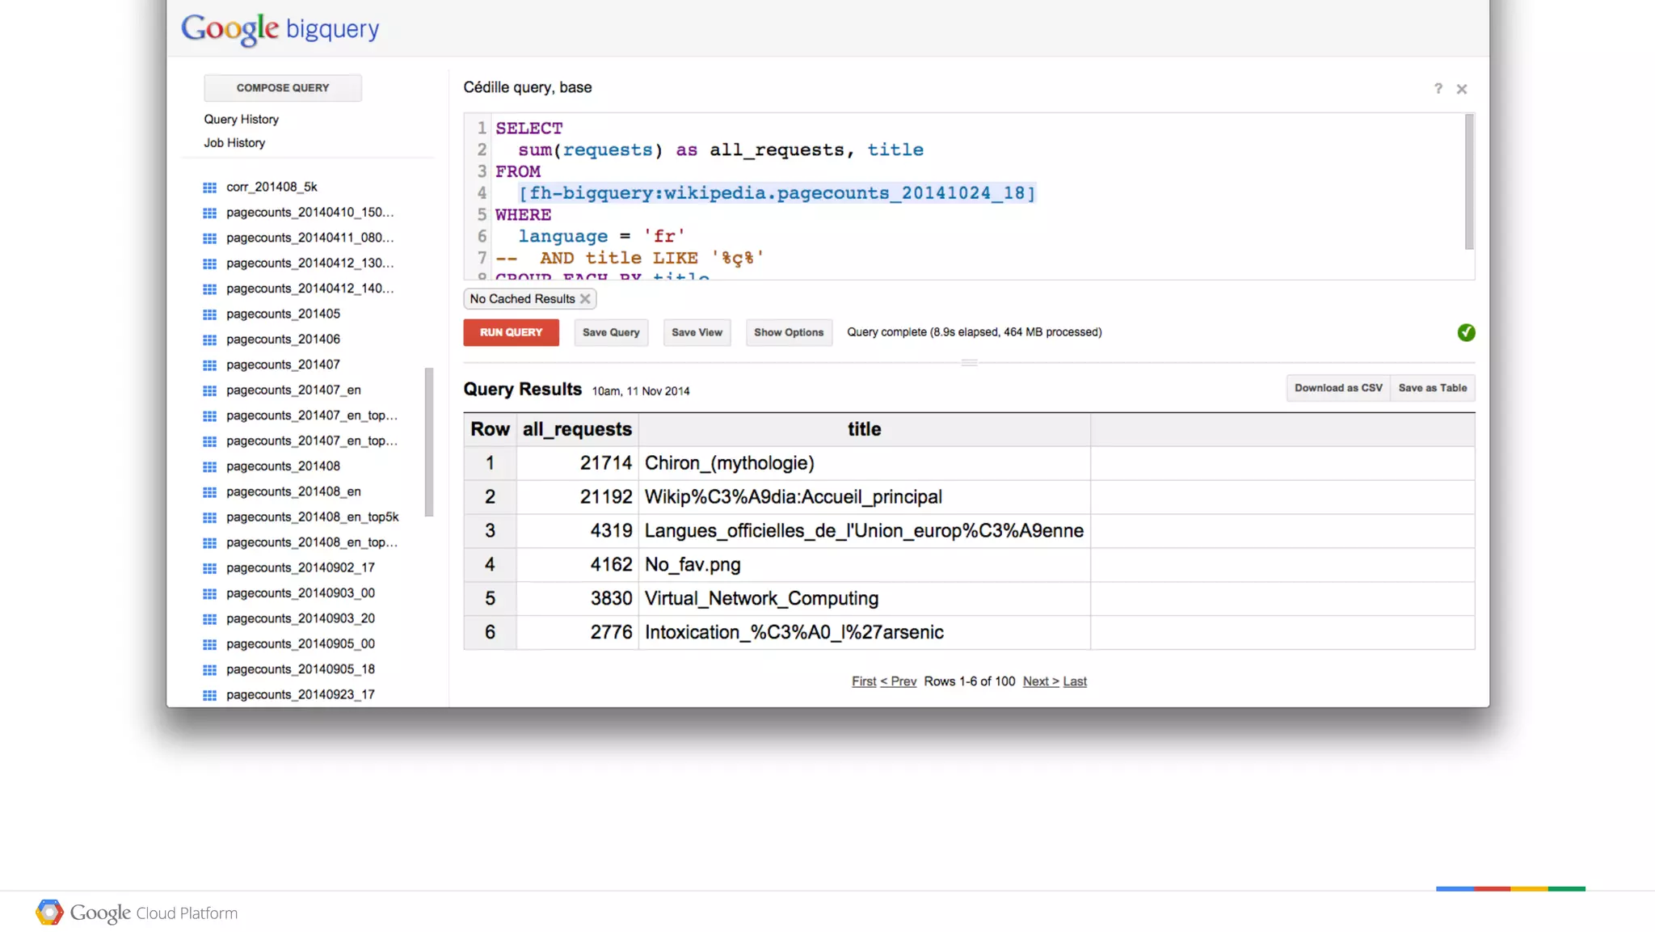Download results as CSV
Screen dimensions: 1655x932
click(x=1337, y=388)
